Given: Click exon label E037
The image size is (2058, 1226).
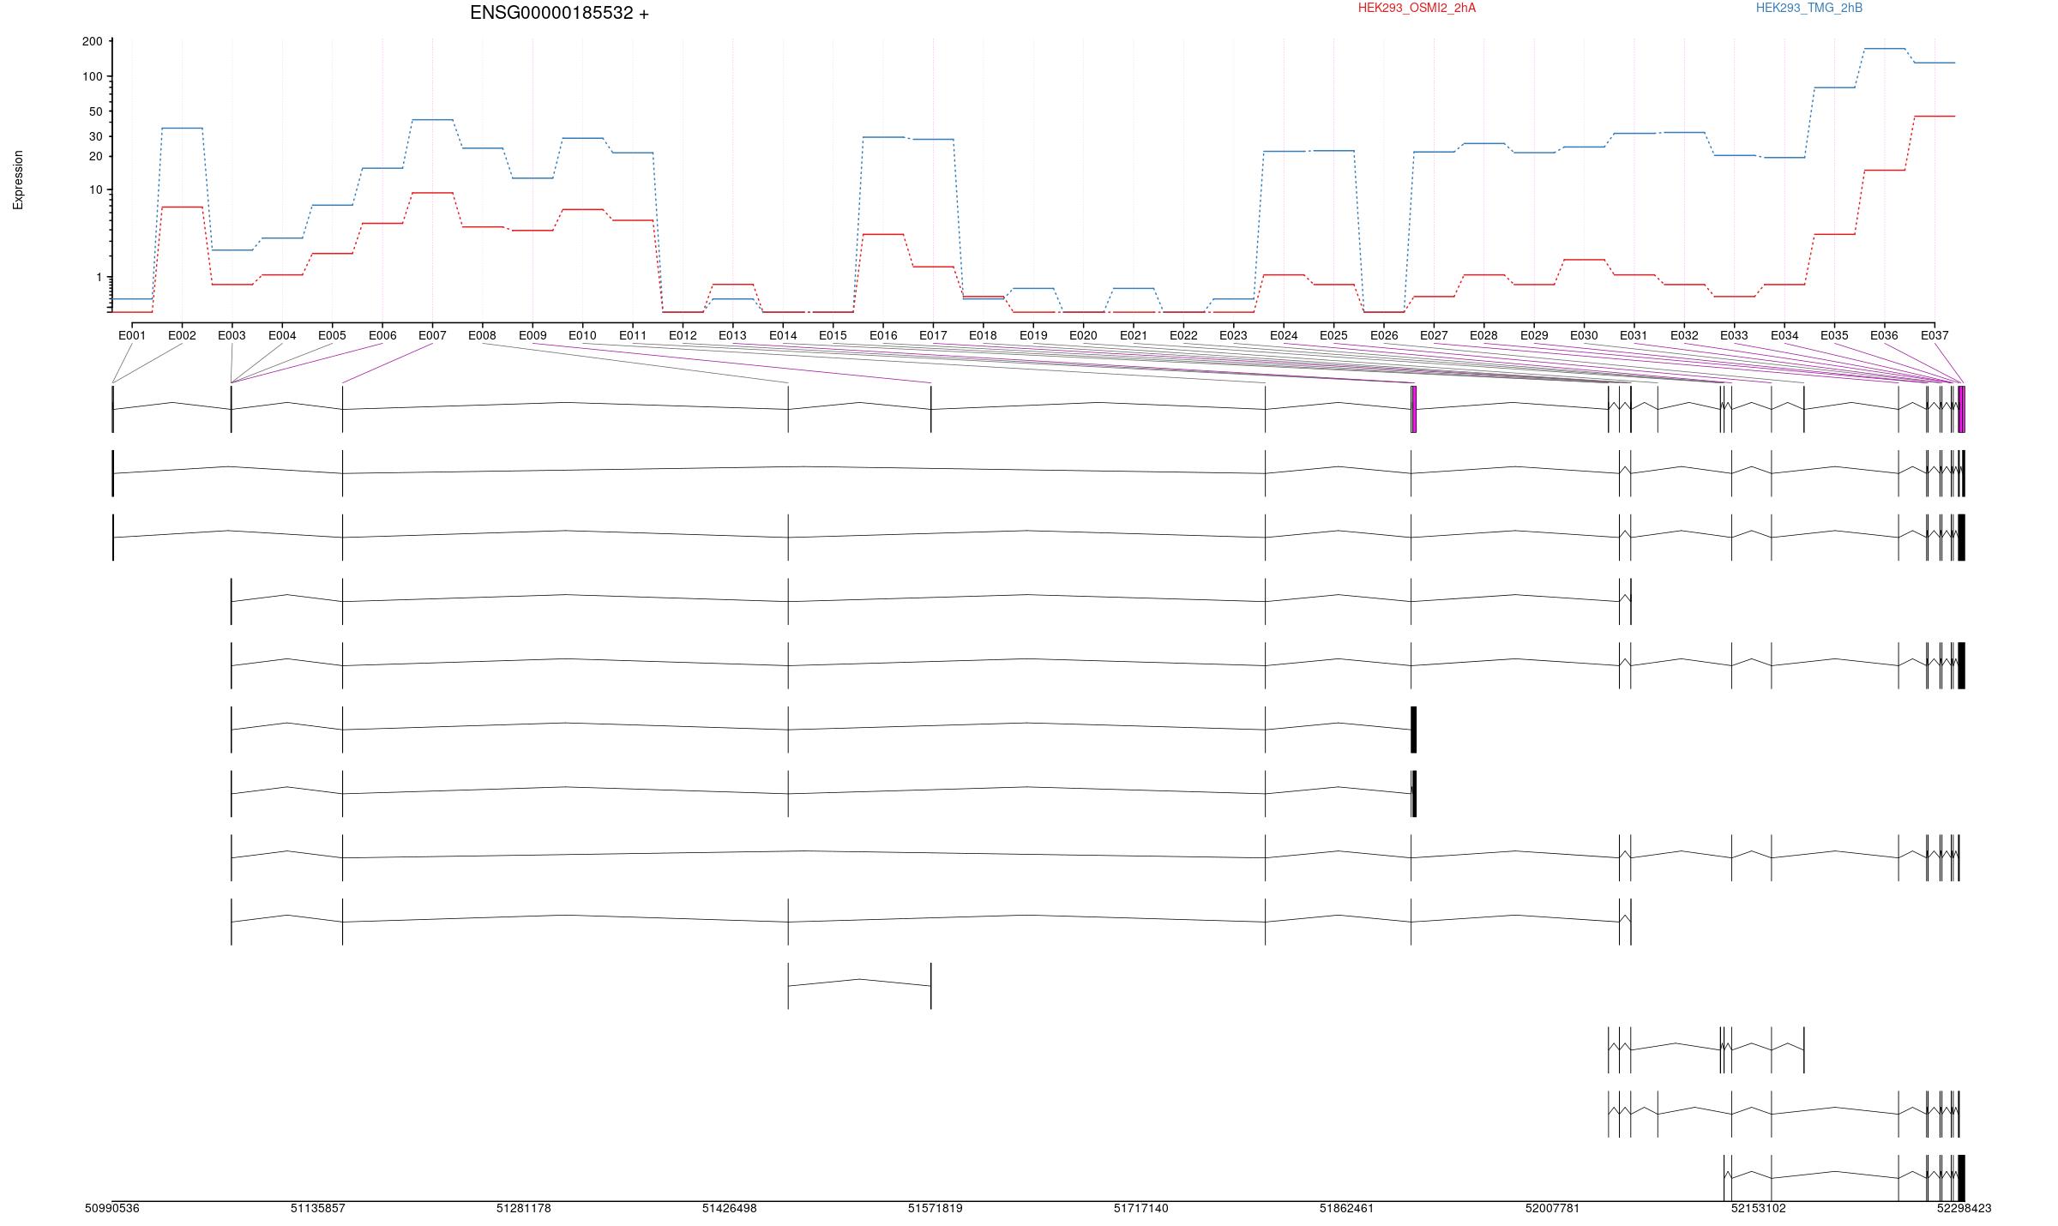Looking at the screenshot, I should coord(1935,335).
